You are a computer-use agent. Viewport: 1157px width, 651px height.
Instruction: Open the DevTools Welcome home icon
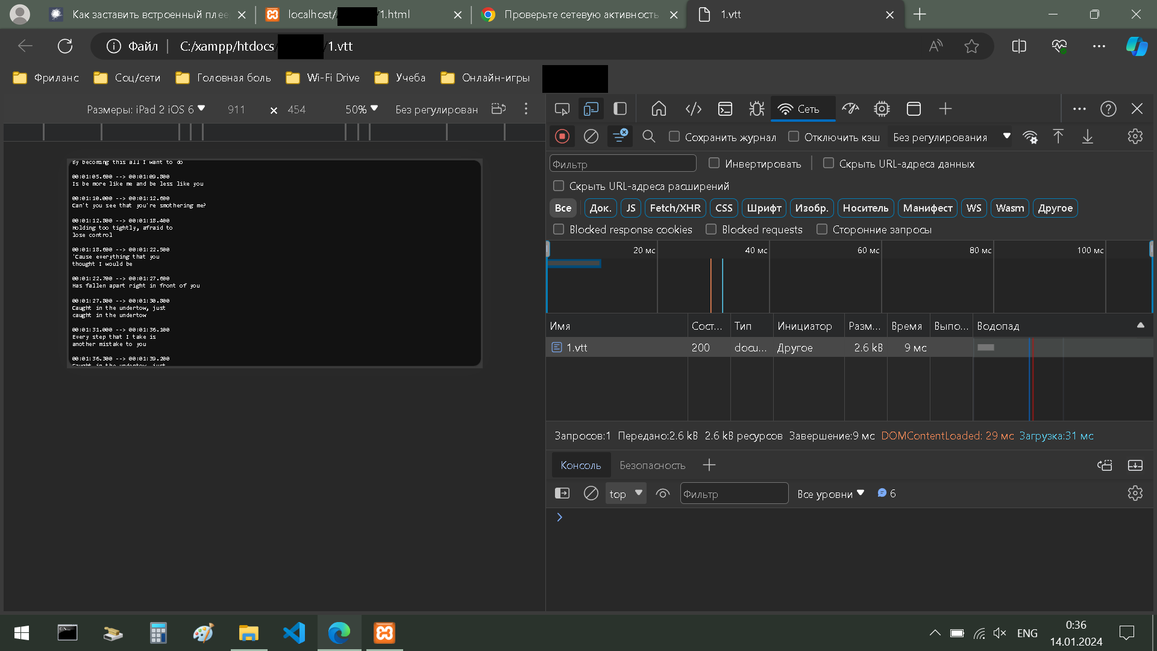click(x=659, y=109)
